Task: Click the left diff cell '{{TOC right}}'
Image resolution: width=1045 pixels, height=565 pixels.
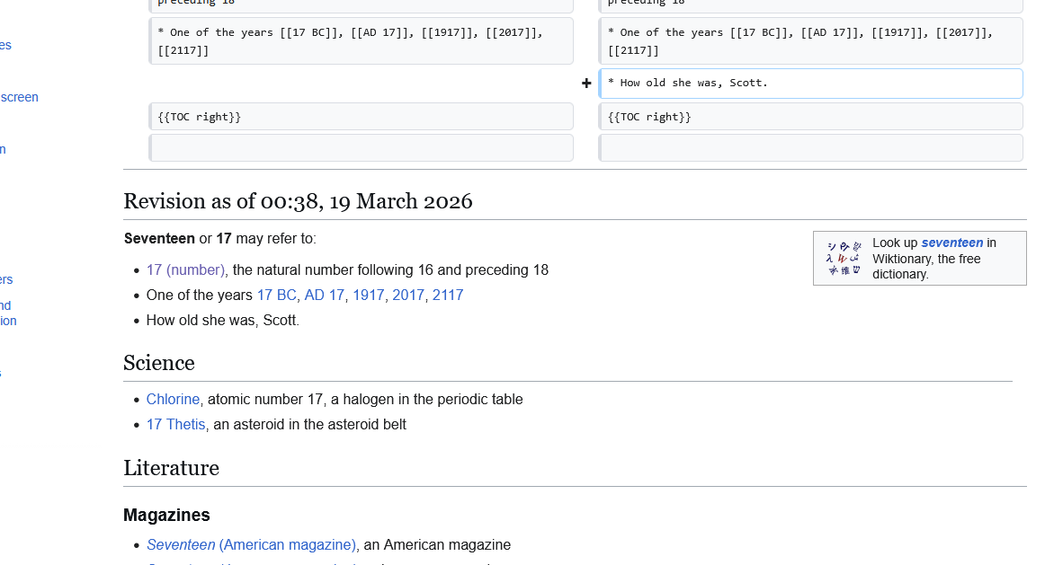Action: [362, 117]
